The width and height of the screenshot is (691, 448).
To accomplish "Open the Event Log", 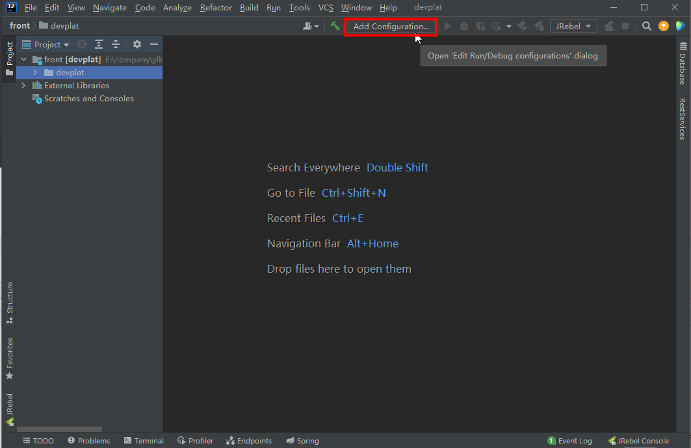I will (570, 440).
